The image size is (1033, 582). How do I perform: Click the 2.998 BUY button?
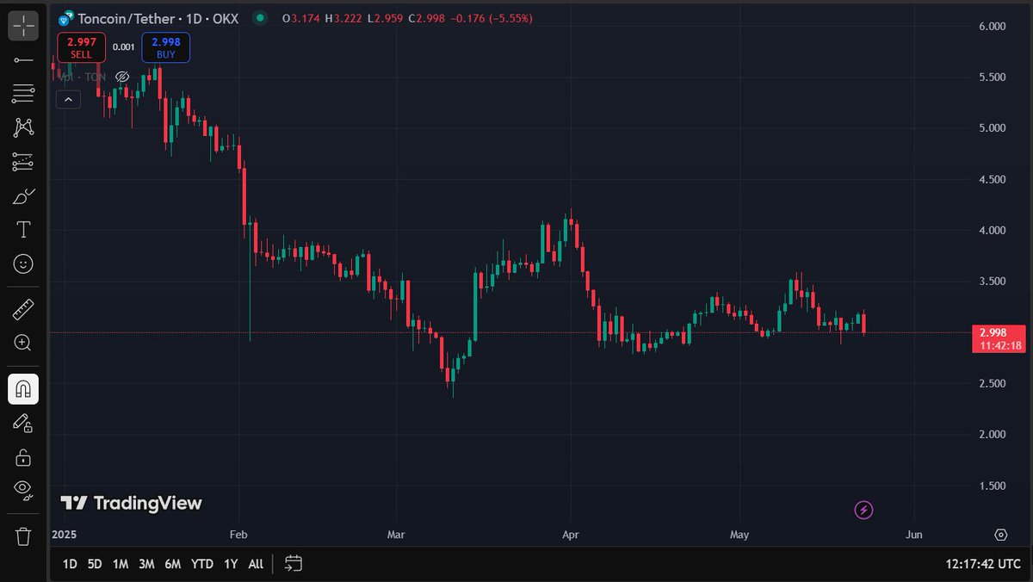[x=166, y=47]
